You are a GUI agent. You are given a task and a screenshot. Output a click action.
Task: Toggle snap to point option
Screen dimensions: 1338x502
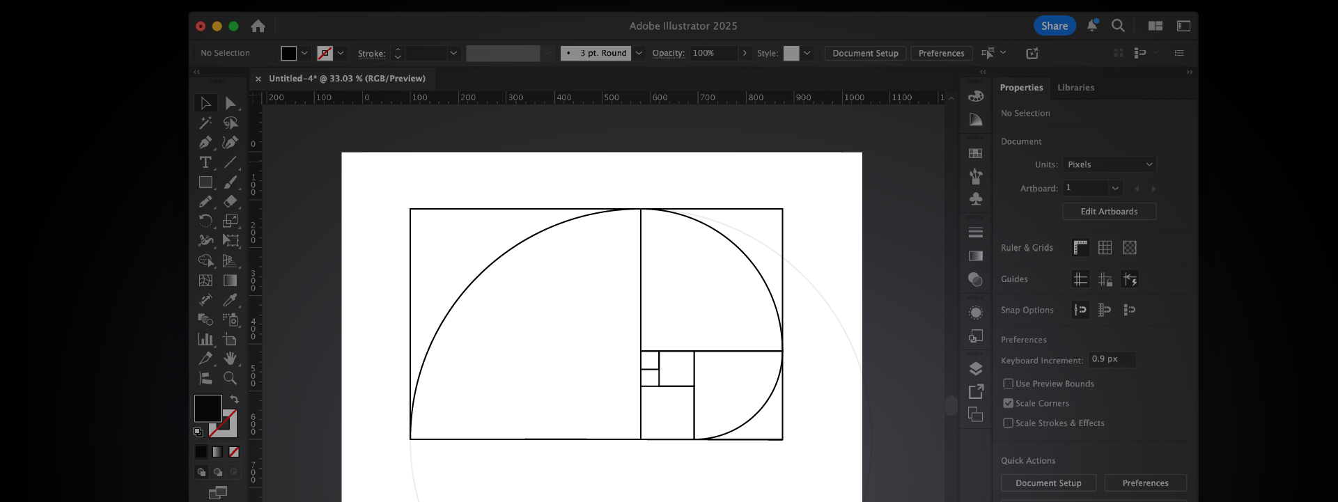point(1080,310)
